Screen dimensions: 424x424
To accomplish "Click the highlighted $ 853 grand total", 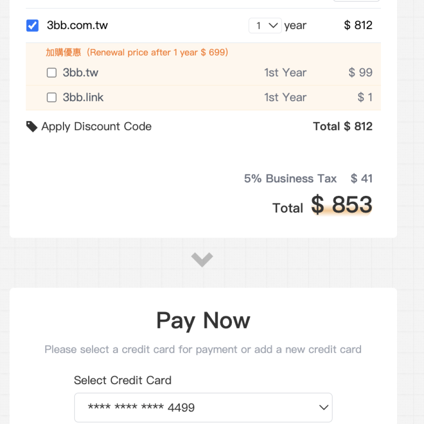I will (342, 205).
